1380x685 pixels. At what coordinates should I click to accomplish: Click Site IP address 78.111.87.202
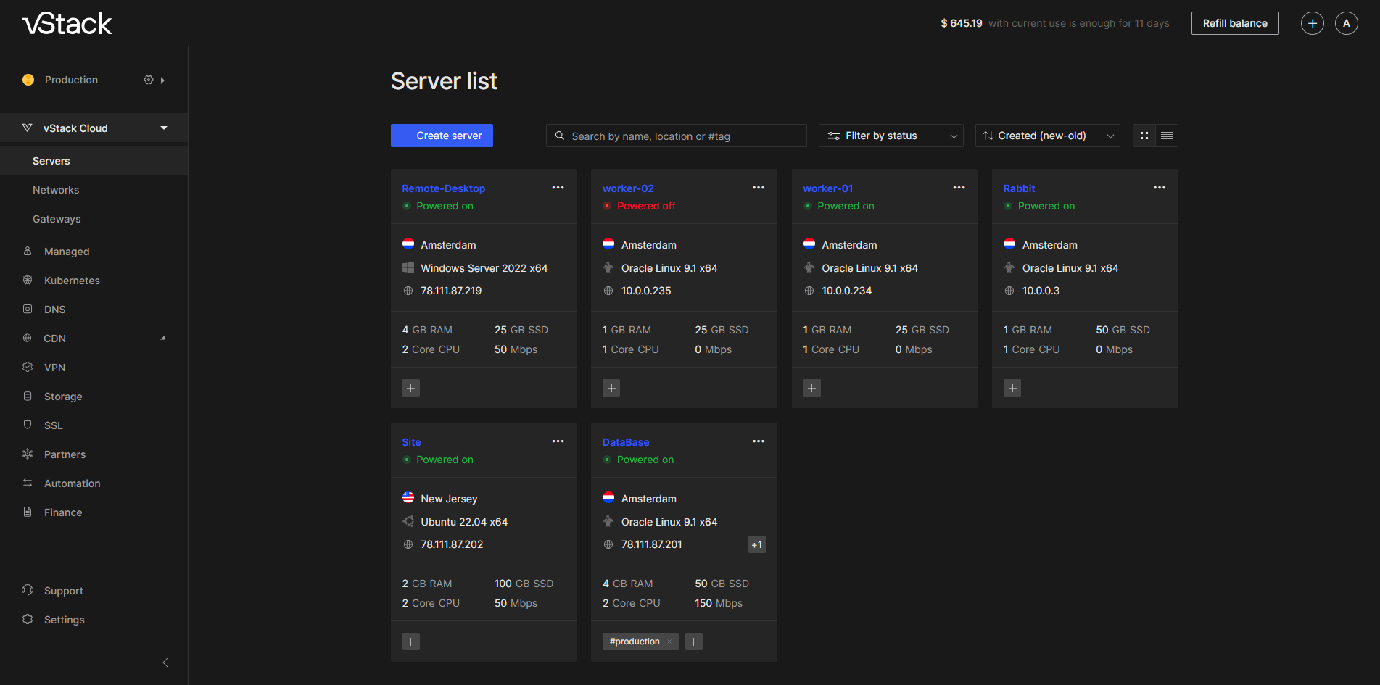(452, 544)
